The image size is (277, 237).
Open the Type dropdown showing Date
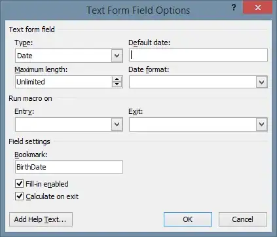click(x=117, y=56)
